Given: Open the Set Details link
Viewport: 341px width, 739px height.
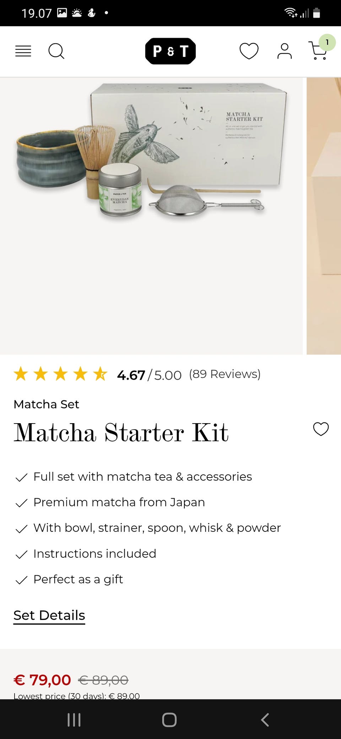Looking at the screenshot, I should point(49,615).
